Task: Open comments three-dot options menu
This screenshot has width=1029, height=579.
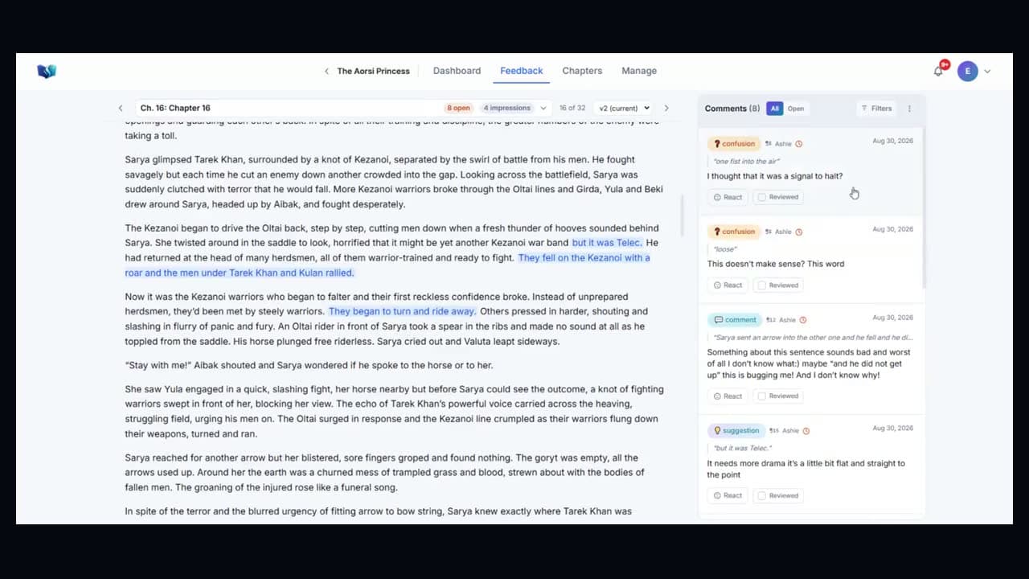Action: [909, 109]
